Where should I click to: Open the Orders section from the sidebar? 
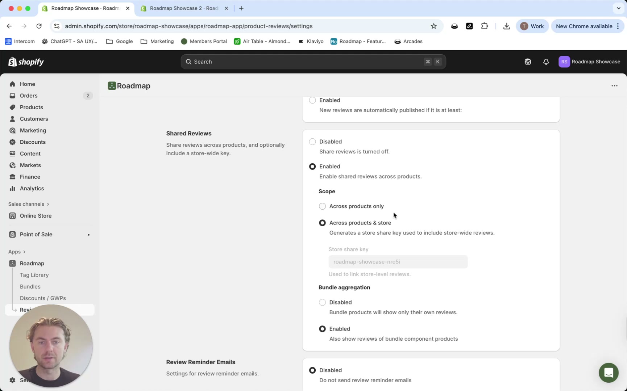pyautogui.click(x=28, y=96)
